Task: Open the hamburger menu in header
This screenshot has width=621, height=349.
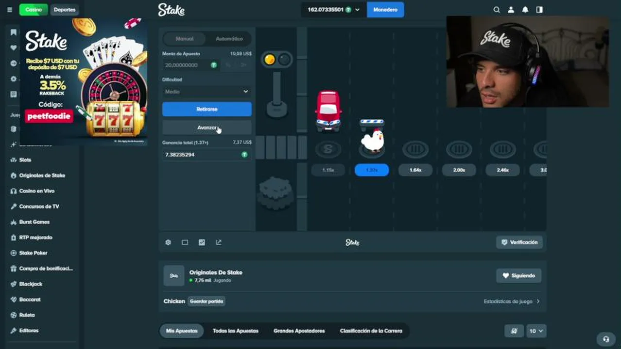Action: pyautogui.click(x=9, y=10)
